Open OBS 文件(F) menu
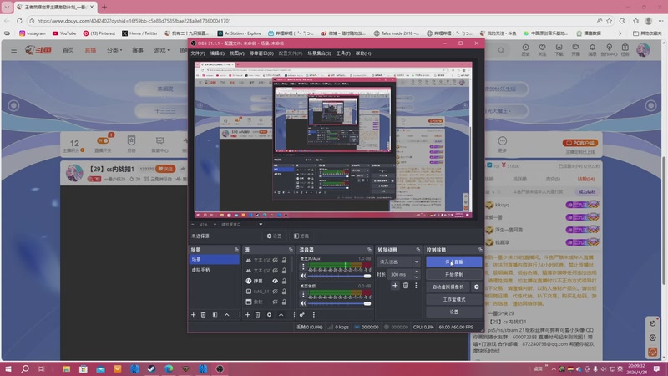668x376 pixels. [x=198, y=53]
